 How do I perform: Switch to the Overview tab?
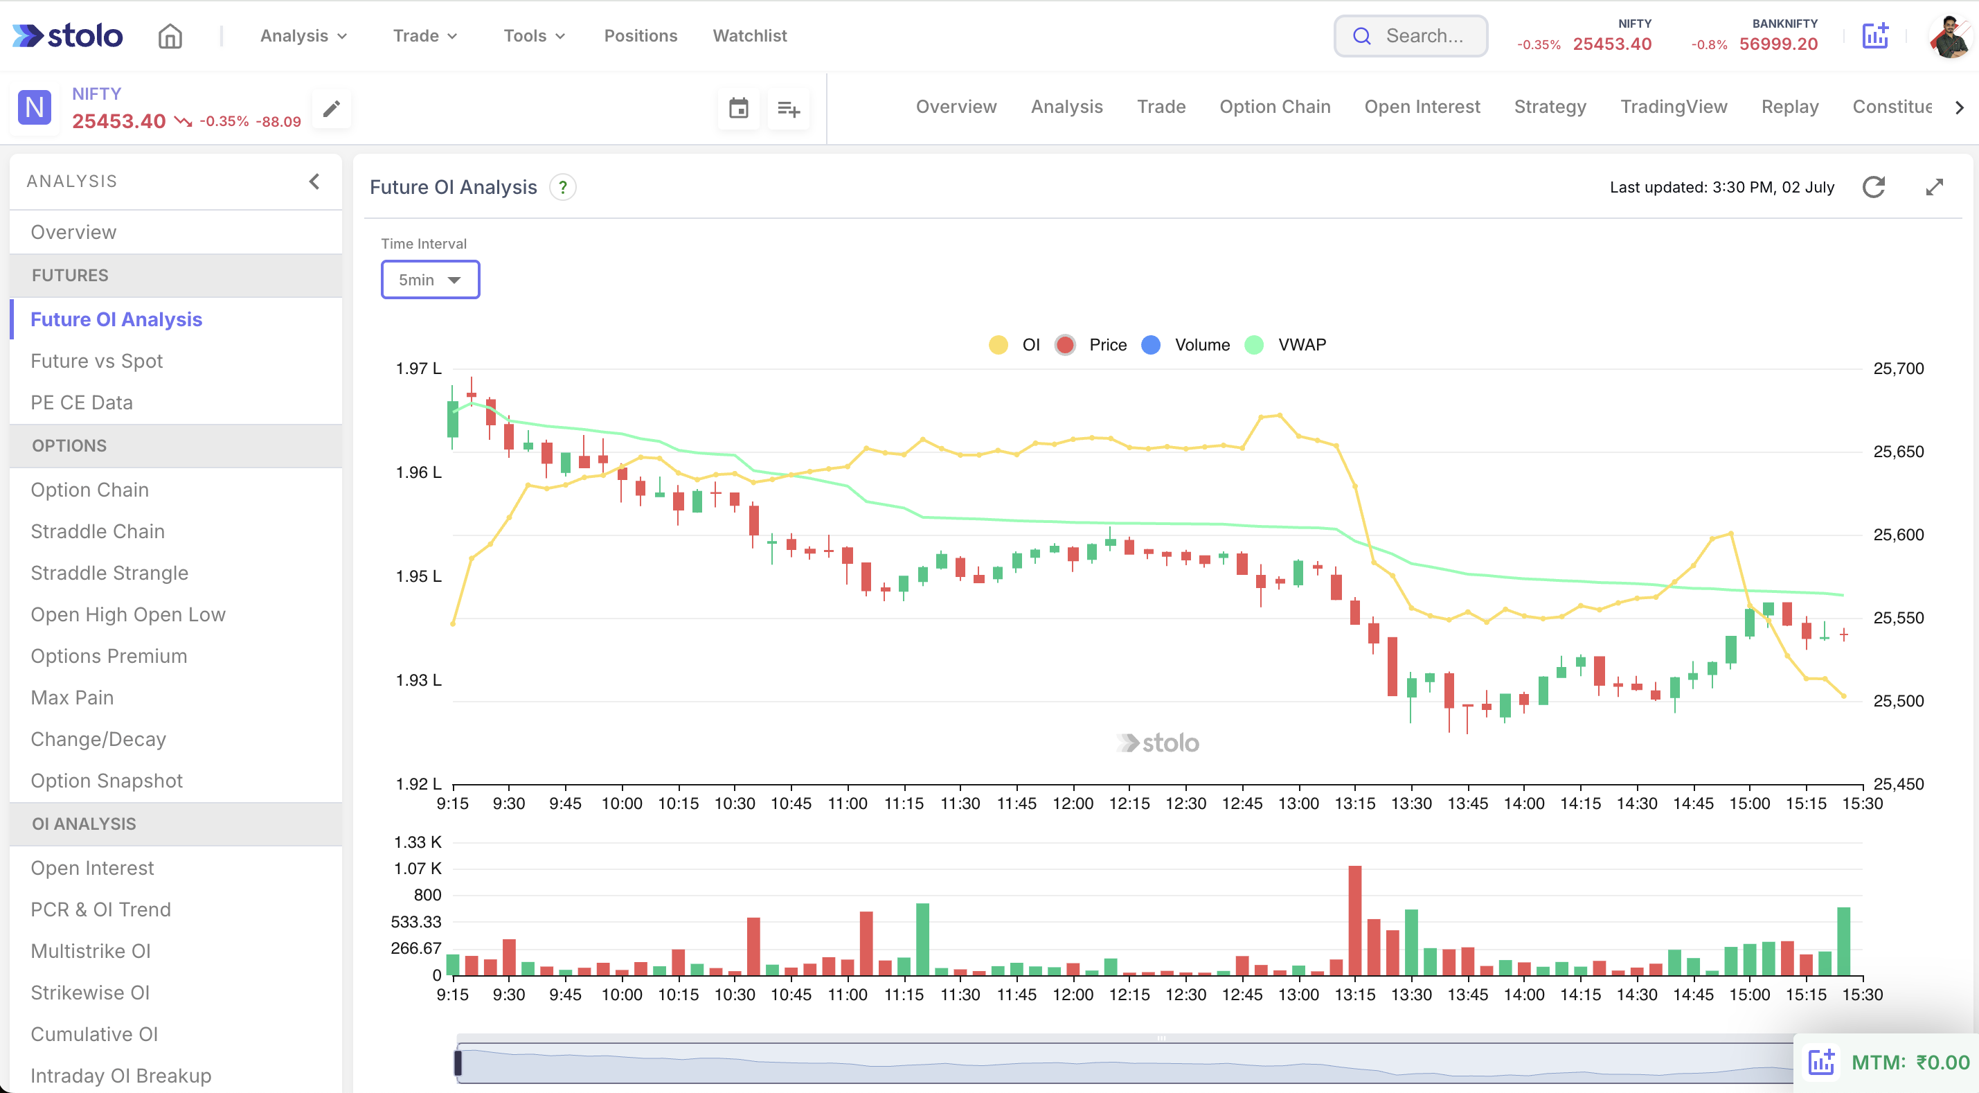956,107
